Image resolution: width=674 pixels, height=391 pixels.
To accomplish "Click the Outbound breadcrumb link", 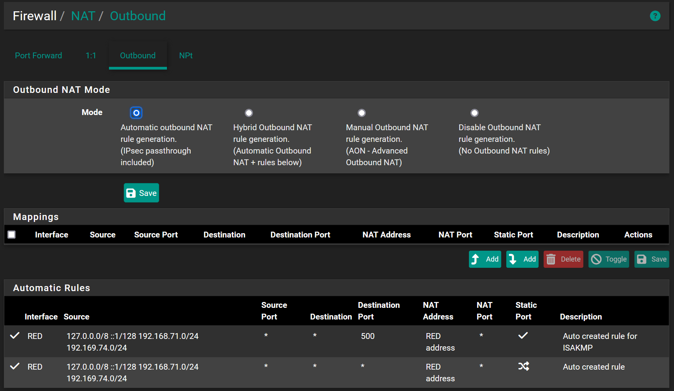I will pos(138,16).
